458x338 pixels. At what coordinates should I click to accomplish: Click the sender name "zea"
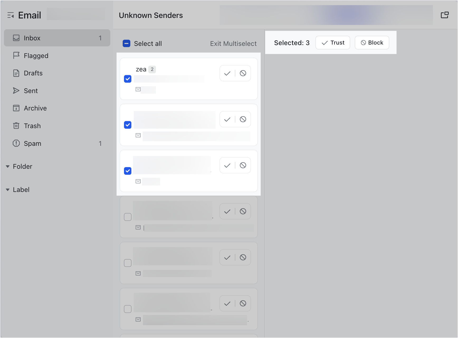point(141,69)
